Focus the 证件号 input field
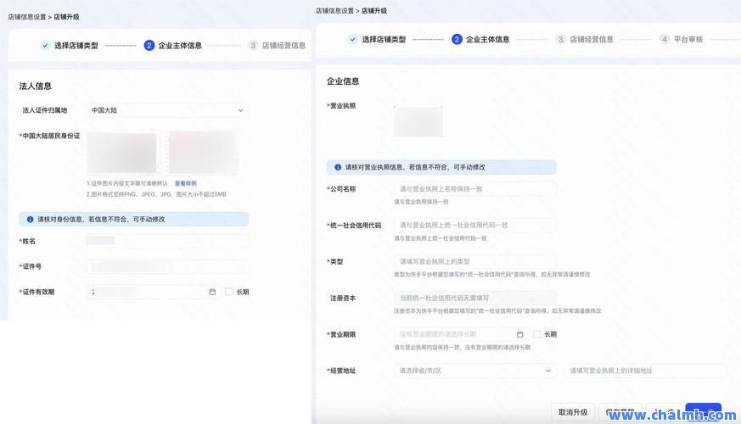Image resolution: width=741 pixels, height=424 pixels. tap(168, 266)
